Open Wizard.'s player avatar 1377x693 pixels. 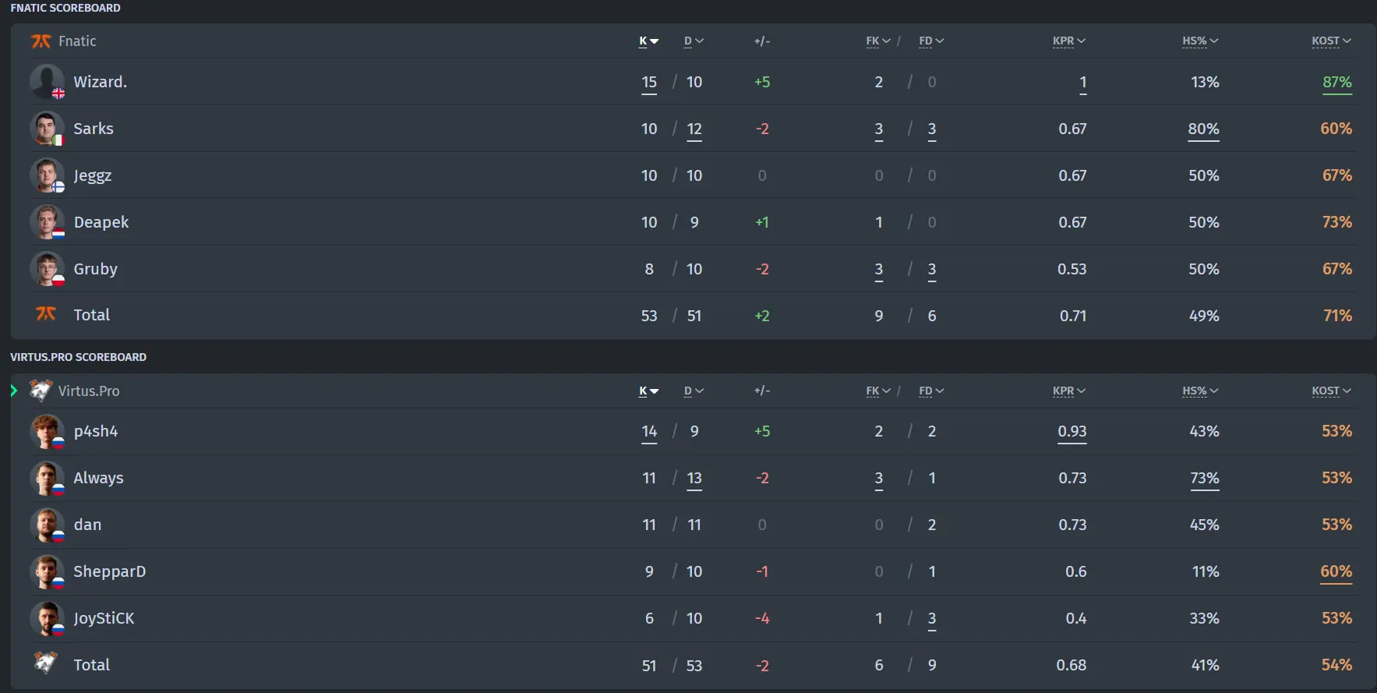tap(47, 82)
